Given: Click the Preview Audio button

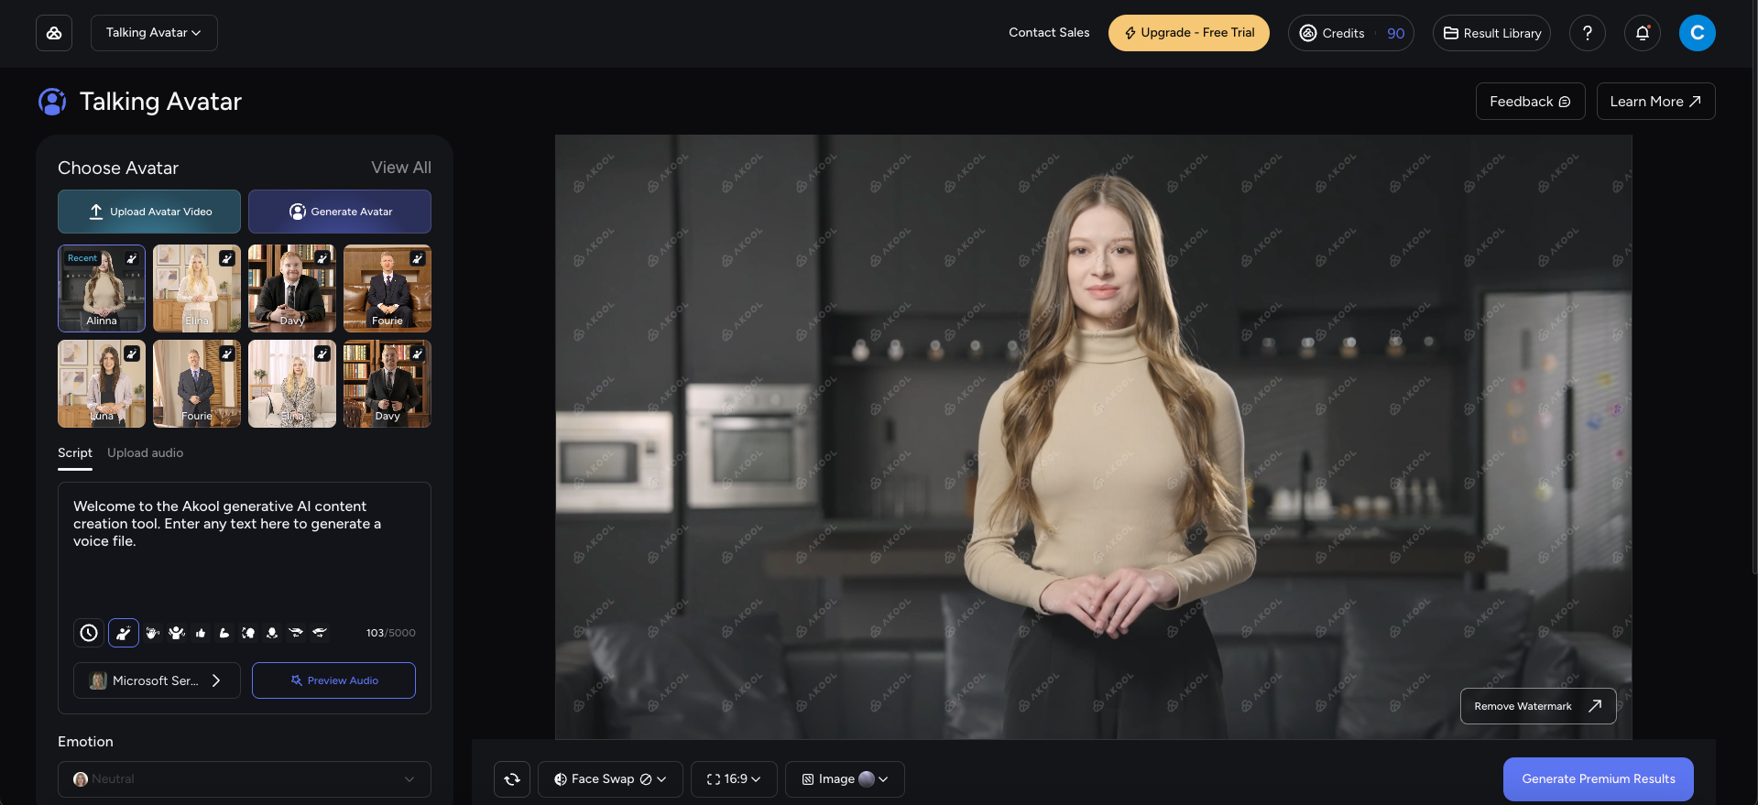Looking at the screenshot, I should tap(333, 680).
